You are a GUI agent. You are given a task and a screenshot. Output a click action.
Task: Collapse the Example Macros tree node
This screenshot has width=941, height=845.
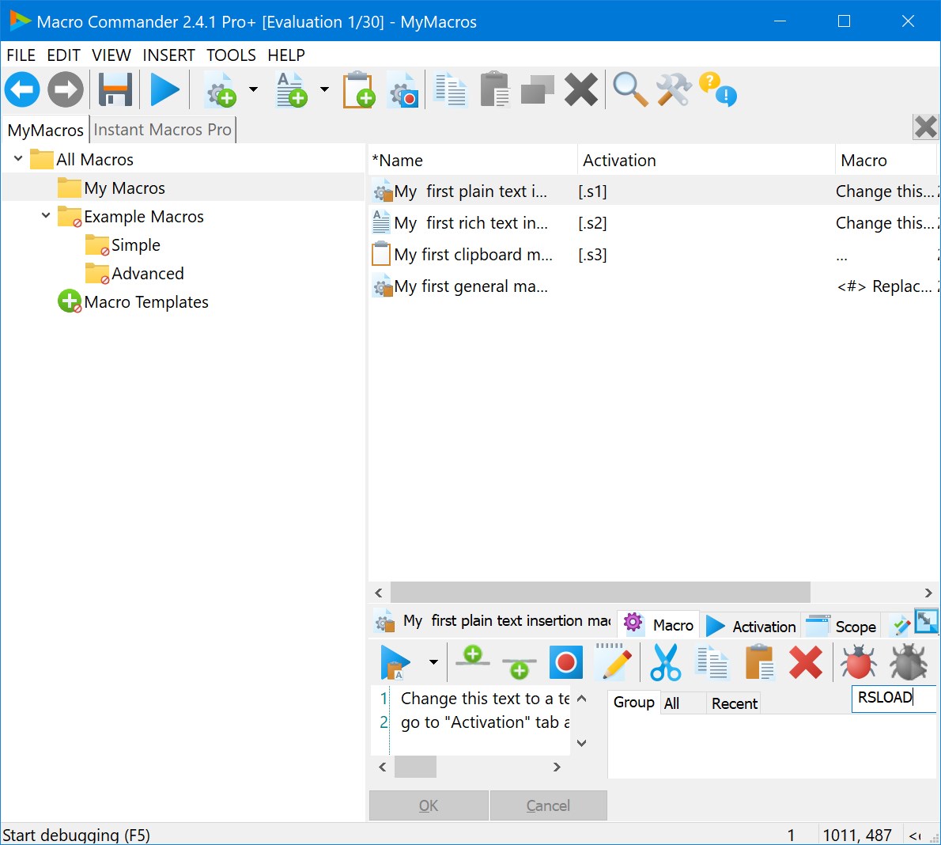46,216
